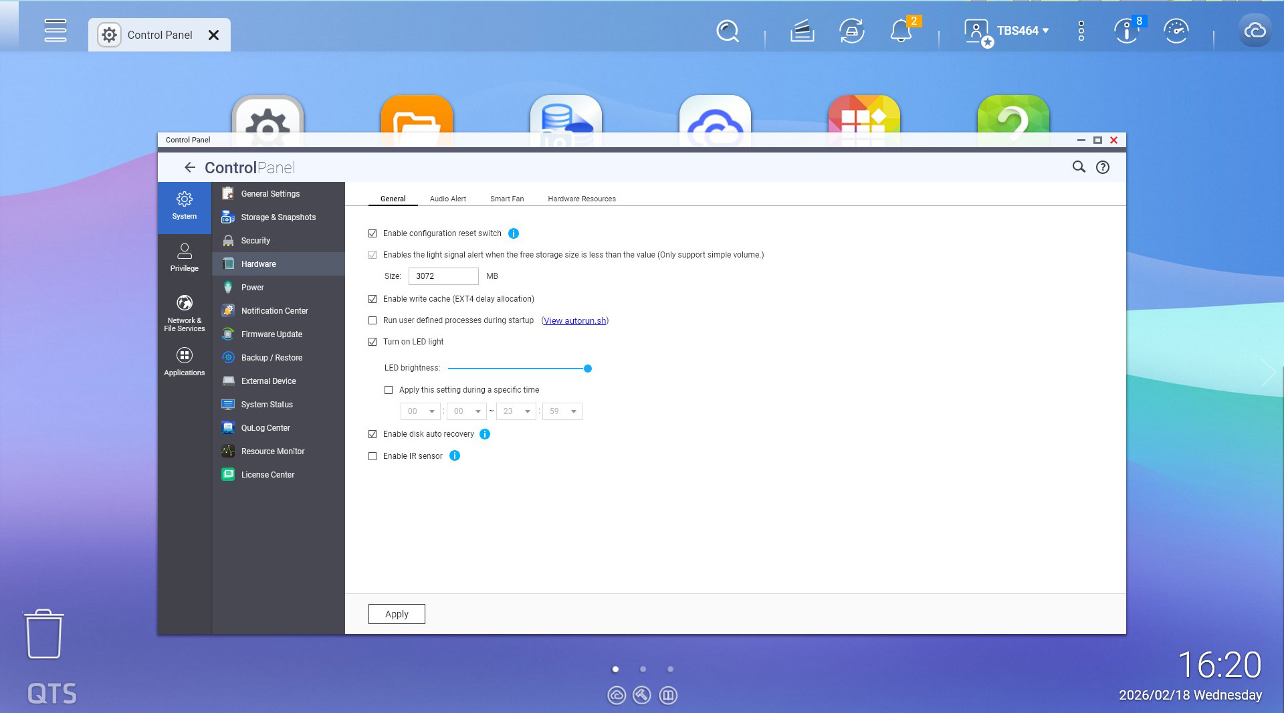This screenshot has height=713, width=1284.
Task: Switch to the Audio Alert tab
Action: click(x=447, y=199)
